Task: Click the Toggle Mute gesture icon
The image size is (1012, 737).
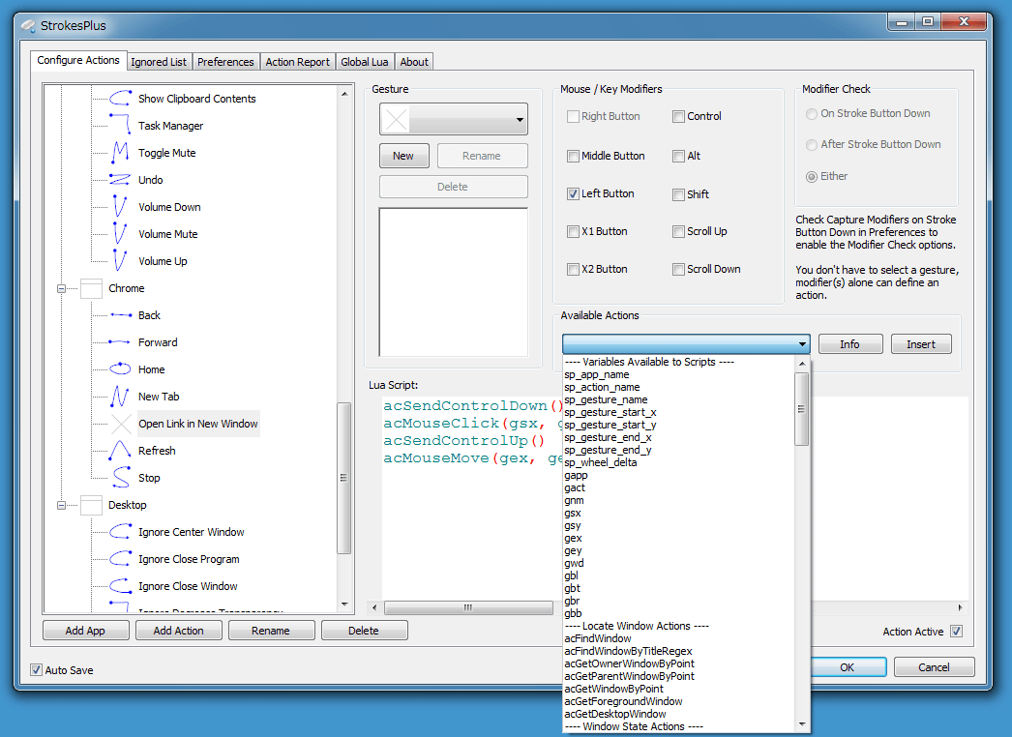Action: click(x=121, y=152)
